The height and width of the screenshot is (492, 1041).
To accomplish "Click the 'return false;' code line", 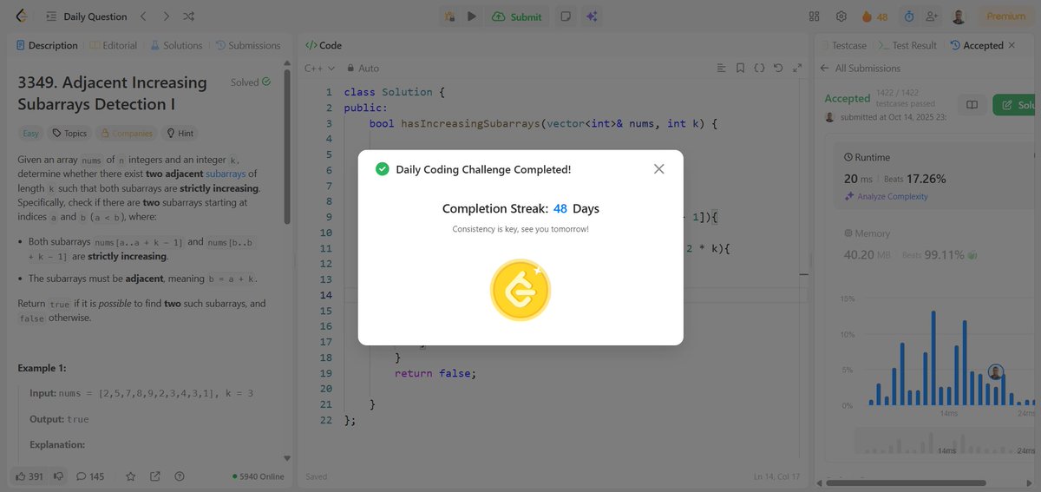I will click(x=435, y=373).
